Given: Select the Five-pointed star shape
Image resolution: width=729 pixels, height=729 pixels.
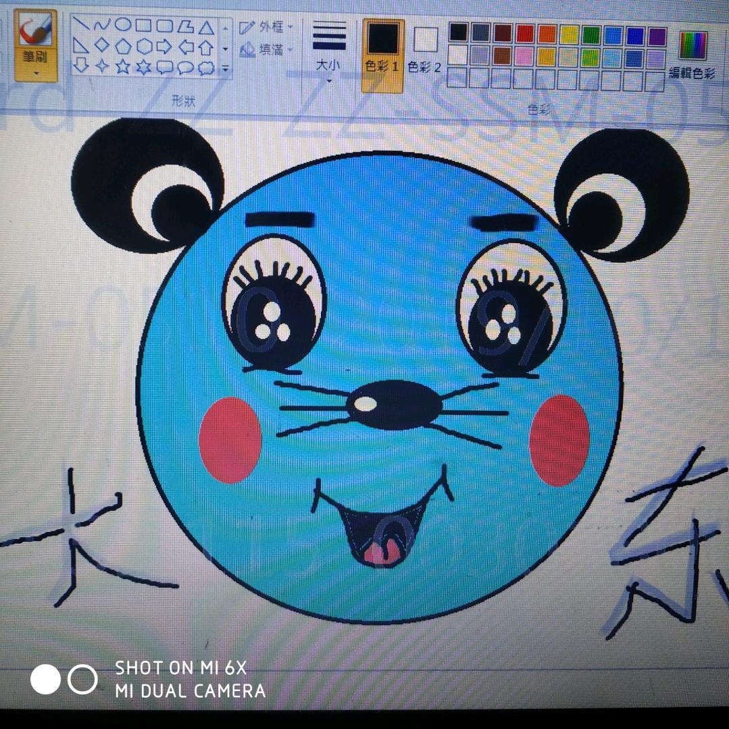Looking at the screenshot, I should pos(123,66).
